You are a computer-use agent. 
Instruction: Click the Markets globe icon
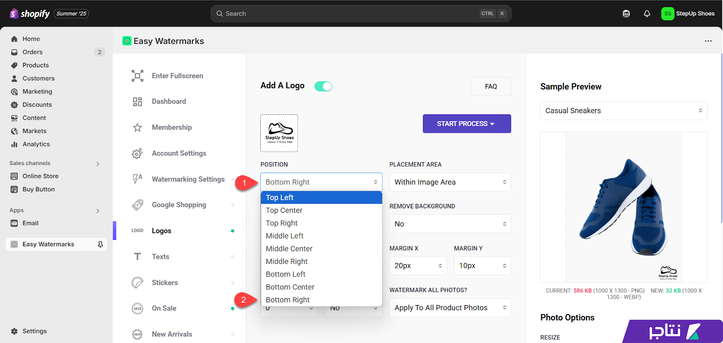pyautogui.click(x=14, y=131)
